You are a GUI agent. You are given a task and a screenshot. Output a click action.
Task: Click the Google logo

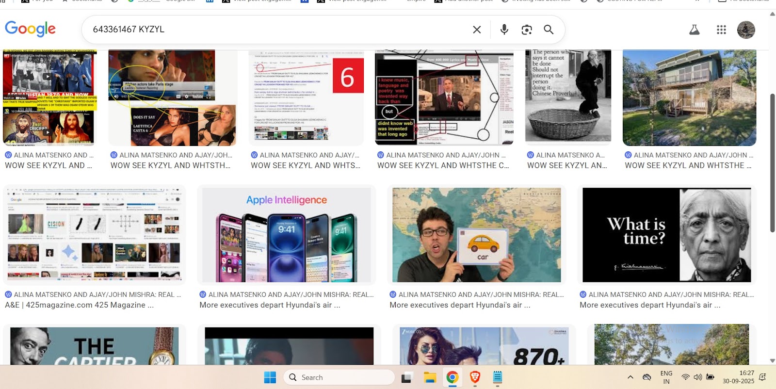pos(30,29)
